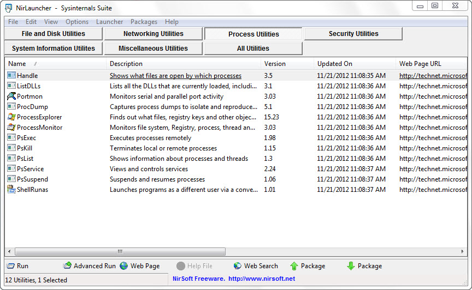Image resolution: width=472 pixels, height=290 pixels.
Task: Click the Handle utility icon
Action: click(11, 75)
